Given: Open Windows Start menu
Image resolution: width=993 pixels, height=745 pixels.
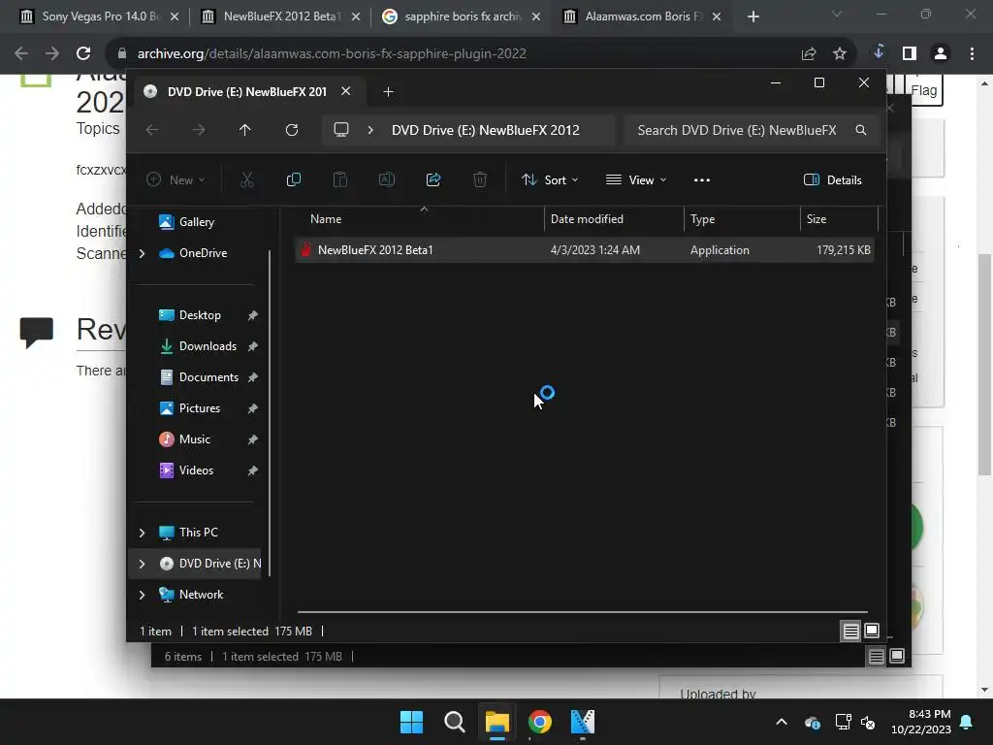Looking at the screenshot, I should (x=411, y=722).
